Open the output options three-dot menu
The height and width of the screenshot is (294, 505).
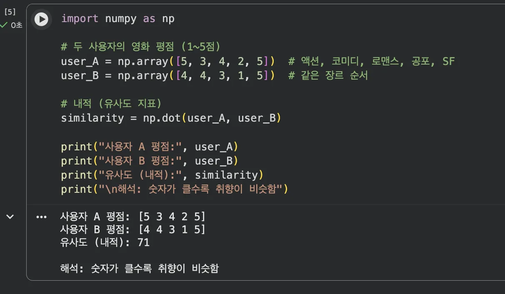(41, 217)
